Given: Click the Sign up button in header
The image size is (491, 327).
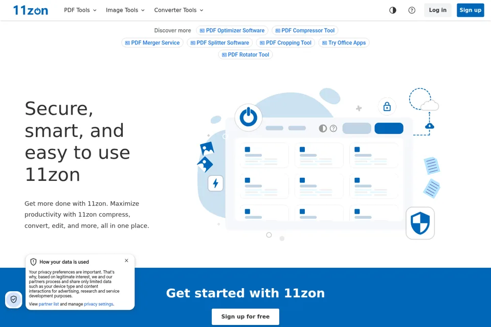Looking at the screenshot, I should [471, 10].
